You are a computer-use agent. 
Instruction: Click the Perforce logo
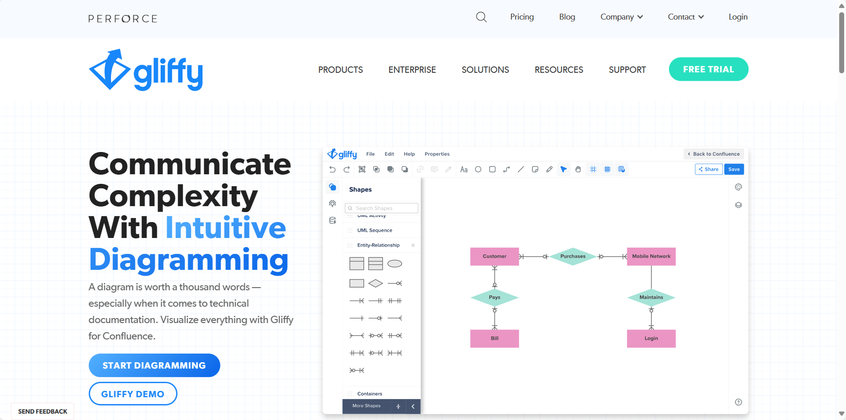[123, 19]
